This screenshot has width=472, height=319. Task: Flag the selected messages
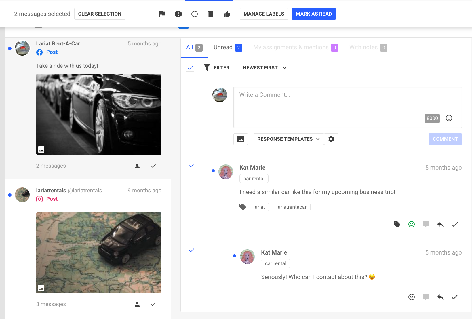162,14
